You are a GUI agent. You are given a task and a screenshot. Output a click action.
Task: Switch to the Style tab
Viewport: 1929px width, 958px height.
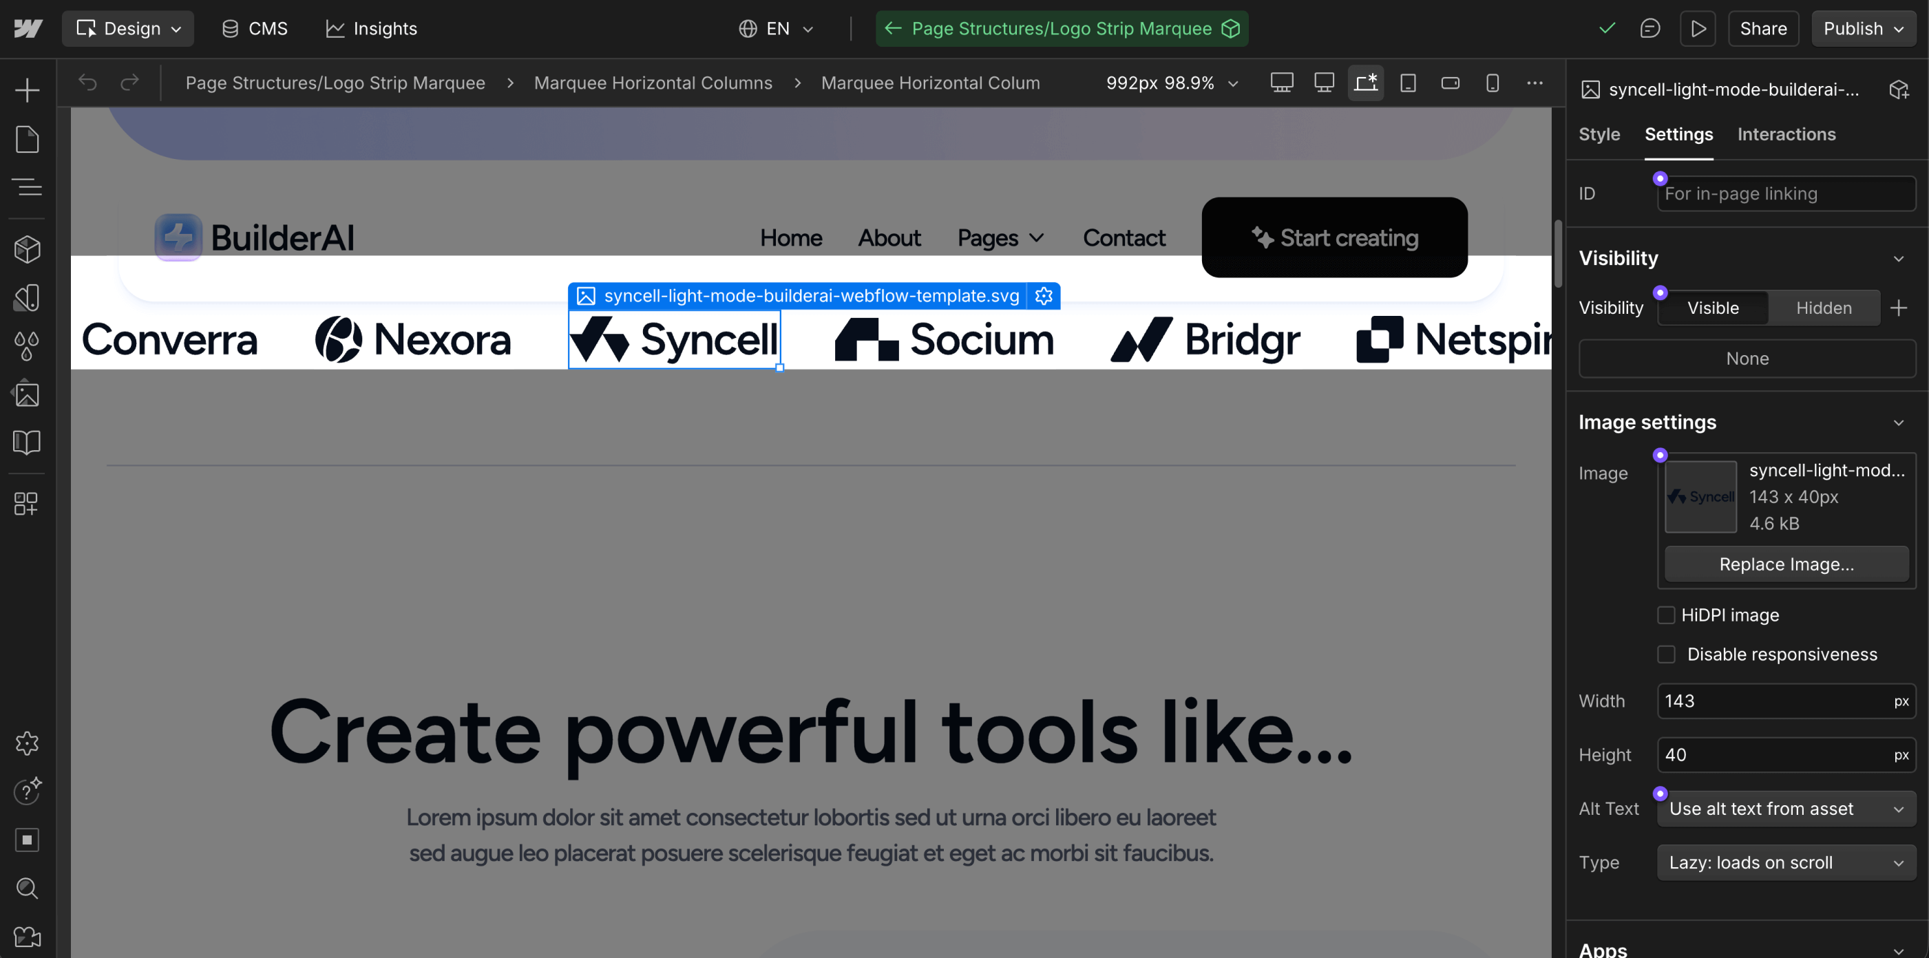coord(1599,134)
